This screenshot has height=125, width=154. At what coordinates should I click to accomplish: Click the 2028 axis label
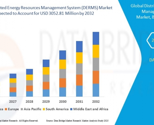pos(29,102)
